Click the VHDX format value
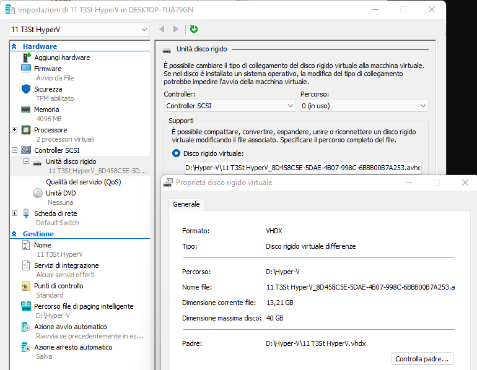The image size is (477, 370). coord(274,231)
